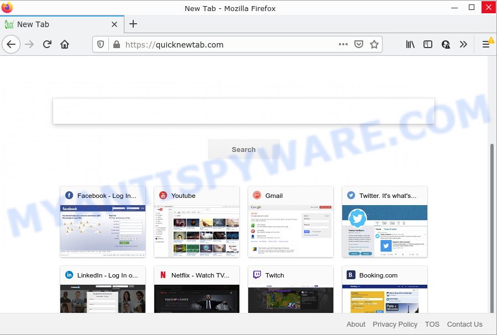This screenshot has width=497, height=335.
Task: Open the Facebook tile icon
Action: 69,195
